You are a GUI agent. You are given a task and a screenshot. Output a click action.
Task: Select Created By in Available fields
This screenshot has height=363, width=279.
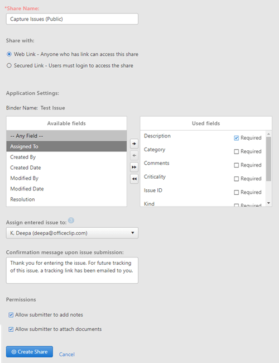click(66, 157)
